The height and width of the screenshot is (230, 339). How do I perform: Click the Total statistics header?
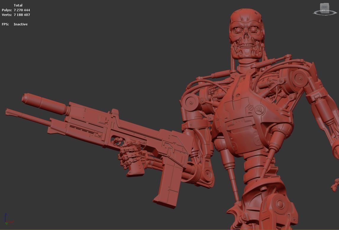tap(18, 5)
